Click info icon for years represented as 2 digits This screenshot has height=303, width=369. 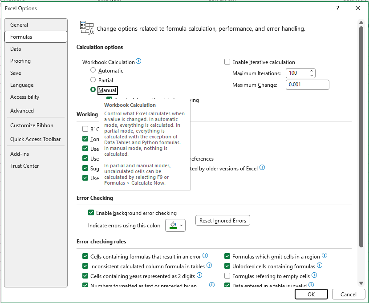click(x=199, y=275)
